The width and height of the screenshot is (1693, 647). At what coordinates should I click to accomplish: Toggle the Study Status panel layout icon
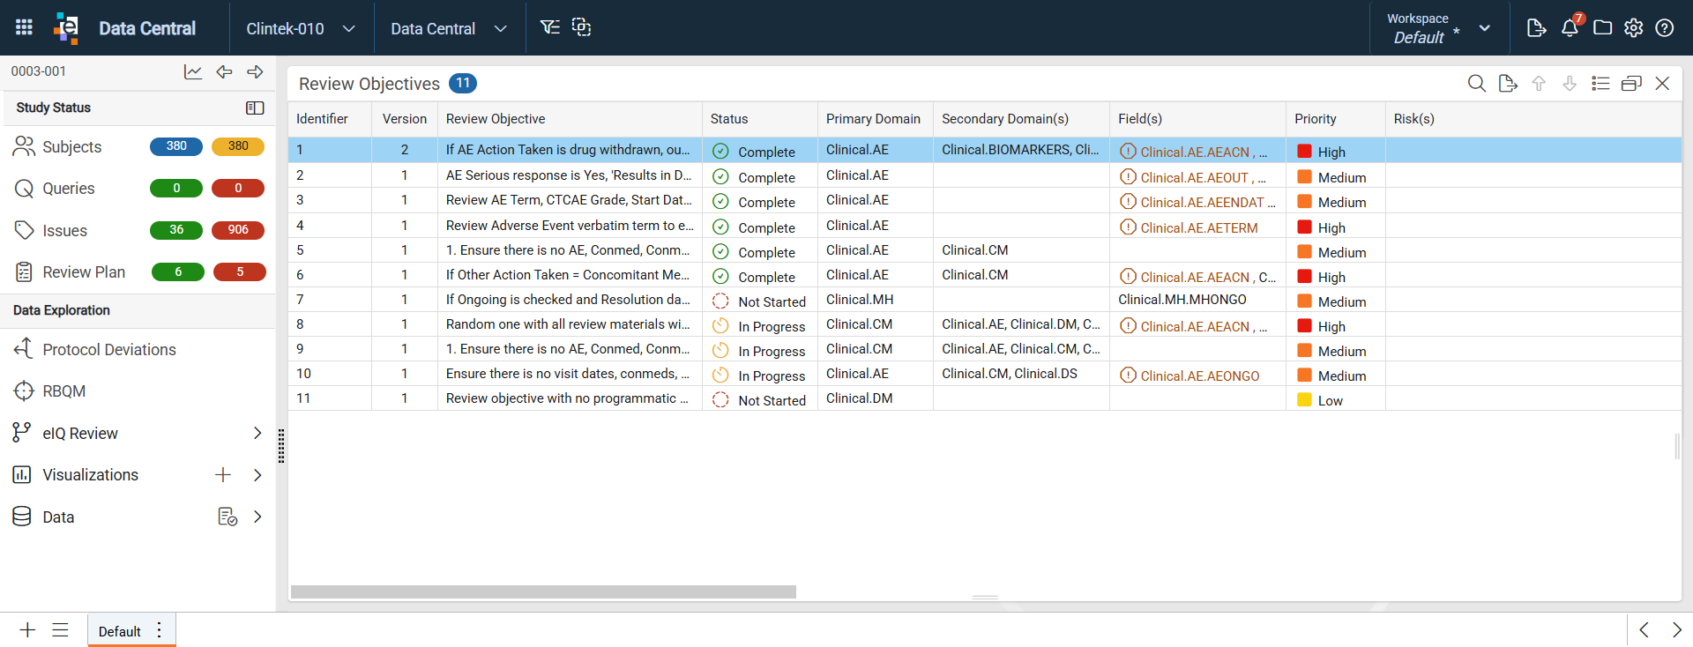coord(255,108)
